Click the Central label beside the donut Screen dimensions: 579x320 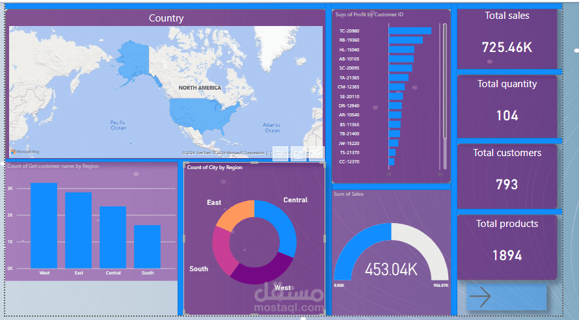click(295, 200)
